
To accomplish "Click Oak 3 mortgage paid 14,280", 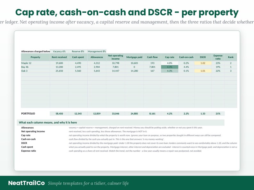I will point(134,71).
